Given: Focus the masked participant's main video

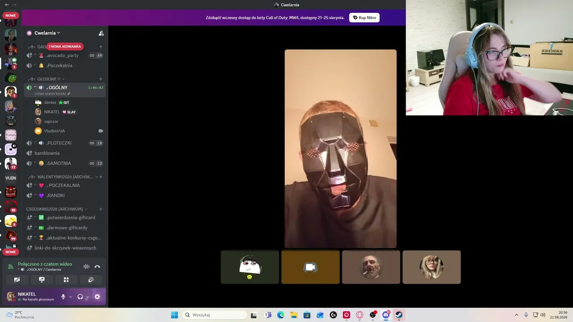Looking at the screenshot, I should pyautogui.click(x=341, y=148).
